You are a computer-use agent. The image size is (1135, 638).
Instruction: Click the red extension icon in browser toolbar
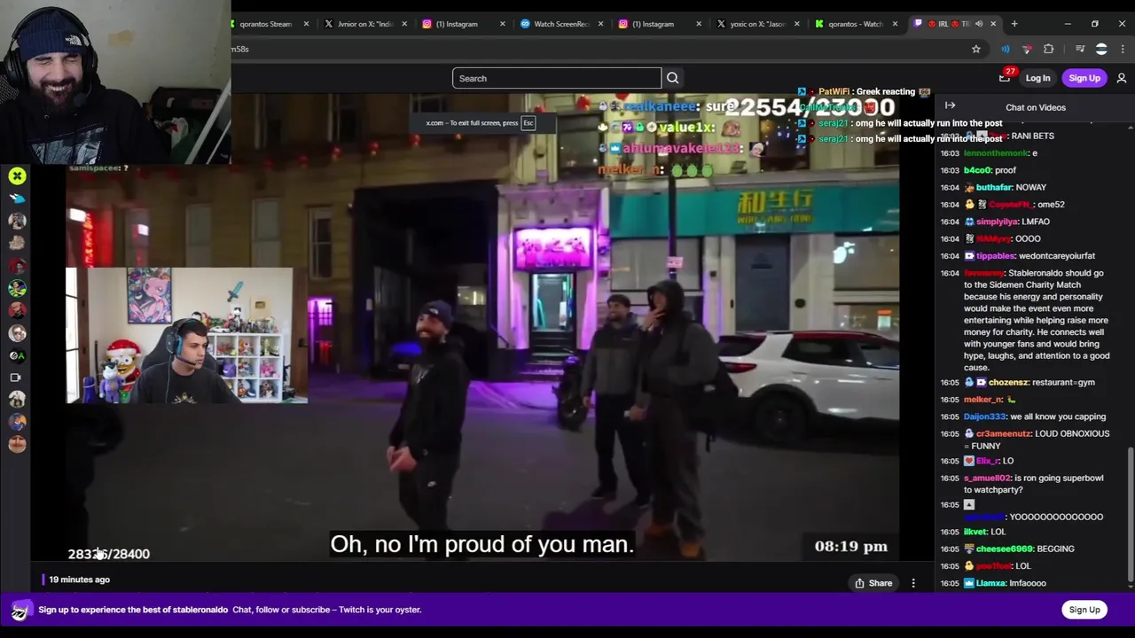pos(1027,49)
